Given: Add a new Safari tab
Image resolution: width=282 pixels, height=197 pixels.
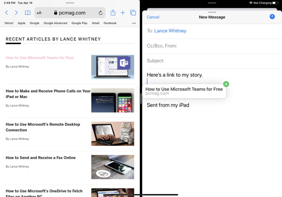Looking at the screenshot, I should 123,13.
